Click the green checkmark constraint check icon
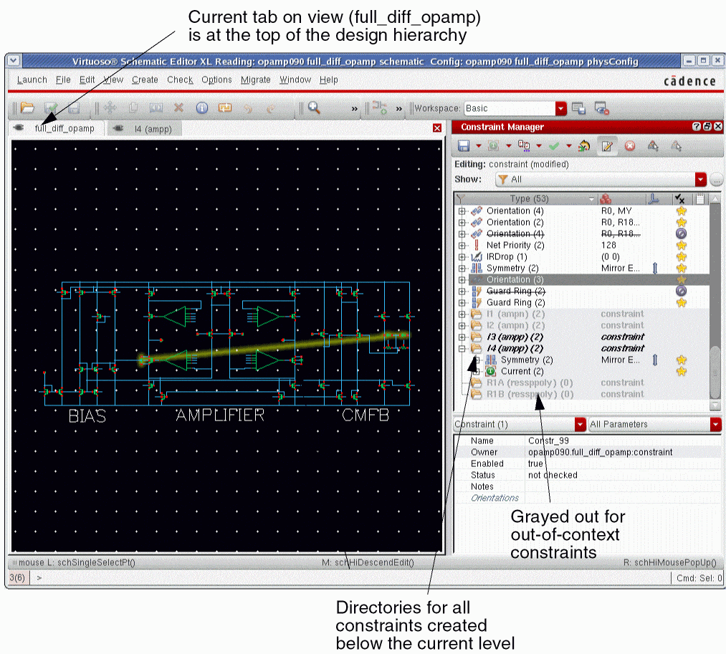 pos(554,145)
